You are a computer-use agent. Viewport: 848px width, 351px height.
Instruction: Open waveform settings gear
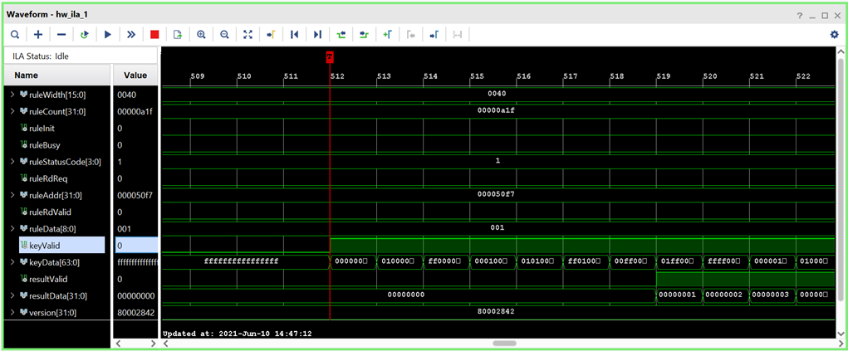pos(835,35)
